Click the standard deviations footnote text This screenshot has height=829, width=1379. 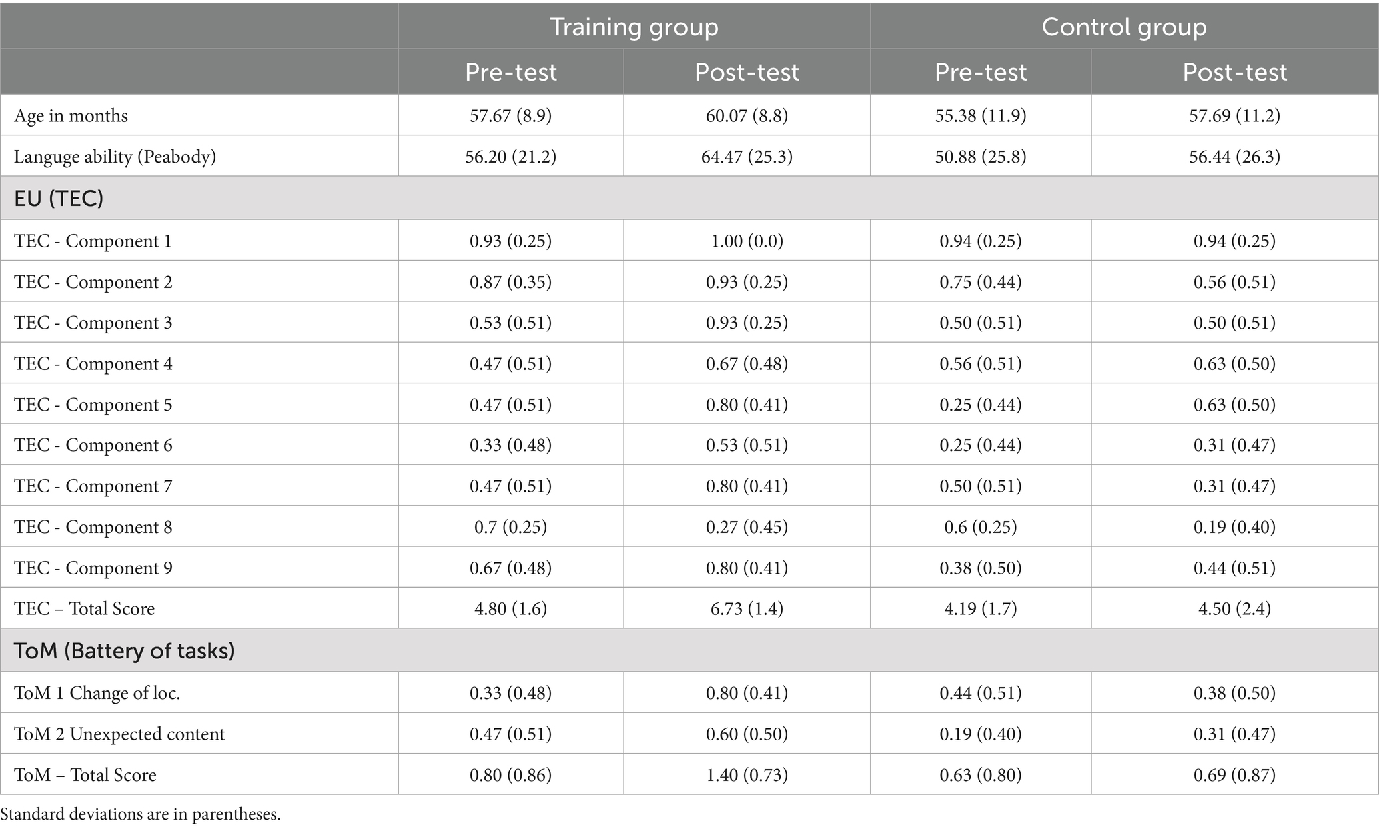coord(141,814)
